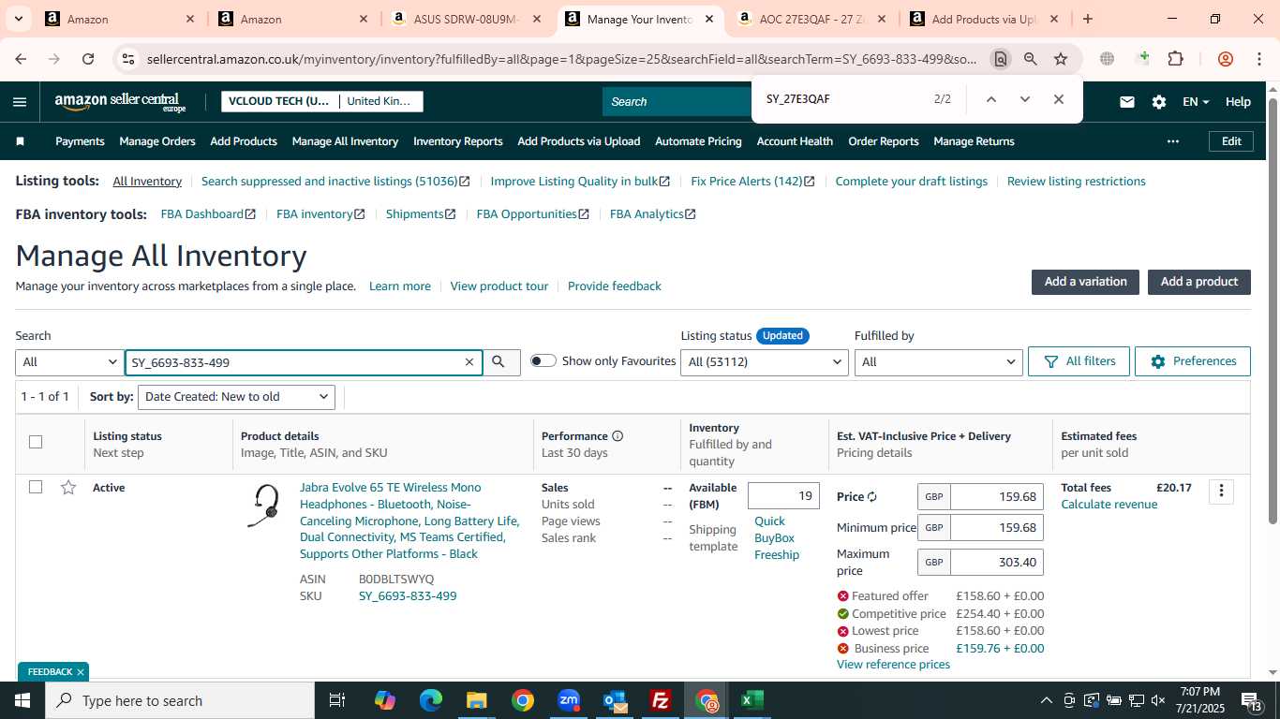Open Payments menu item
This screenshot has height=719, width=1280.
coord(80,141)
